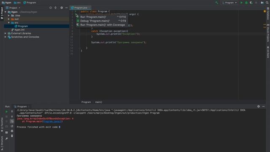Expand External Libraries node

pyautogui.click(x=5, y=33)
